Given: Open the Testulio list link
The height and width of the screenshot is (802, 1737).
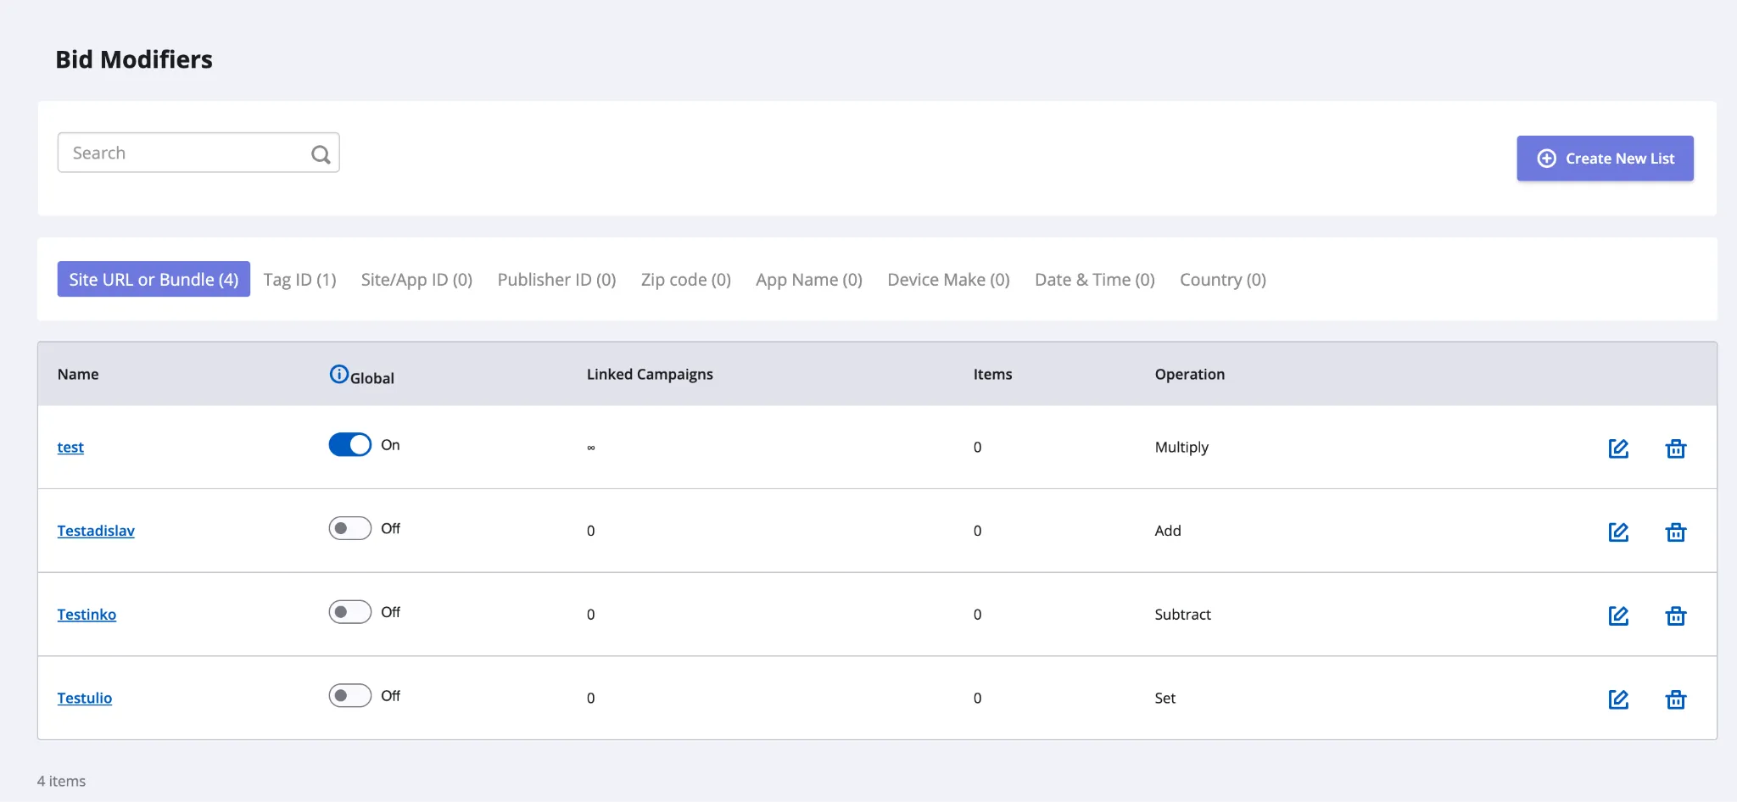Looking at the screenshot, I should click(x=85, y=698).
